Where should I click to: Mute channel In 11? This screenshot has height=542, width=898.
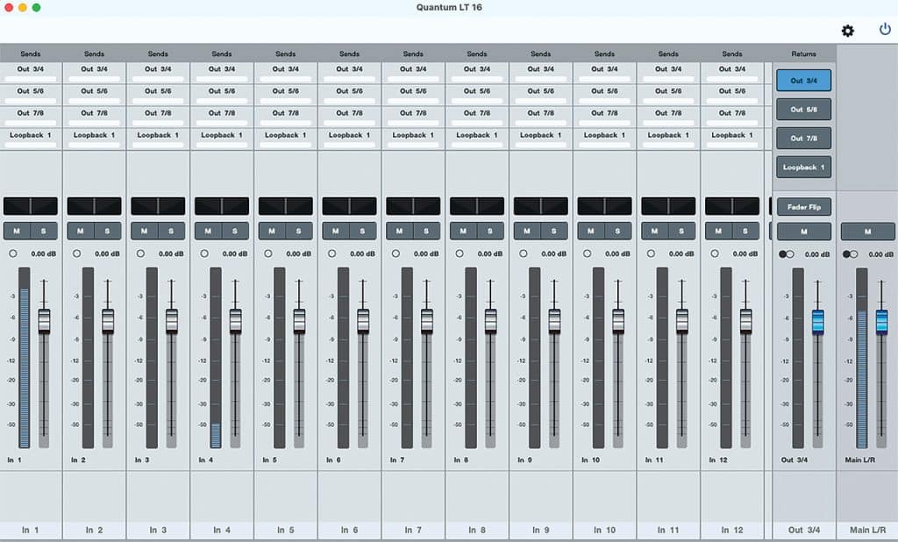coord(654,231)
